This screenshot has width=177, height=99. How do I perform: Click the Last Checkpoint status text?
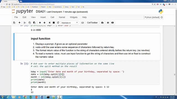click(x=67, y=12)
